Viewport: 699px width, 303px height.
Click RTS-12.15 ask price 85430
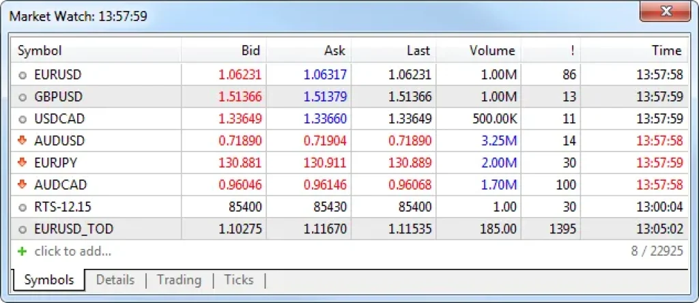(x=330, y=207)
